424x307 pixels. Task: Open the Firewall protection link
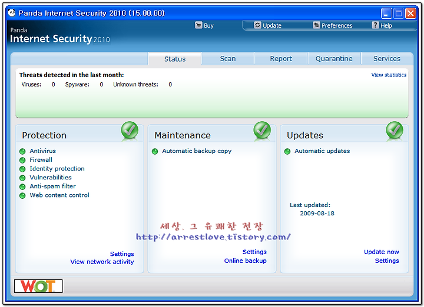[x=41, y=160]
